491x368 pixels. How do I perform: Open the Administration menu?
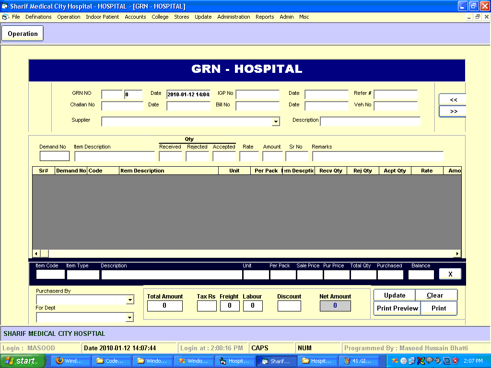click(x=234, y=17)
